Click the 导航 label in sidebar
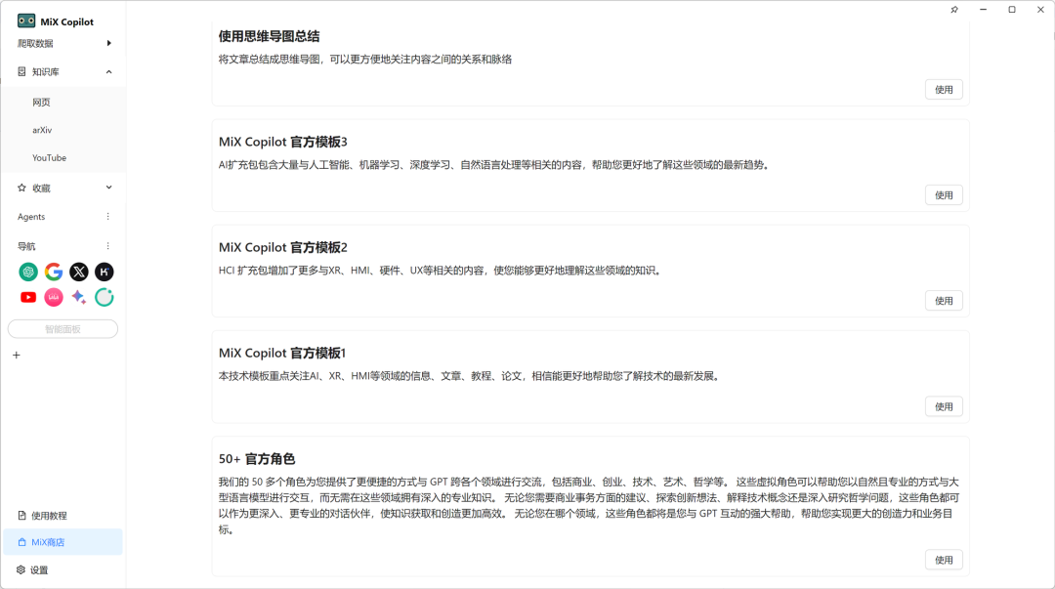The image size is (1055, 589). coord(26,246)
